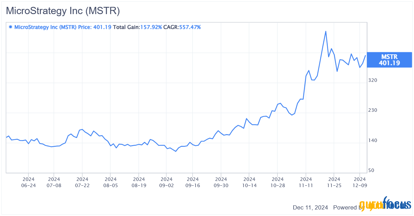The width and height of the screenshot is (414, 216).
Task: Select the 2024 09-02 x-axis date label
Action: click(166, 182)
